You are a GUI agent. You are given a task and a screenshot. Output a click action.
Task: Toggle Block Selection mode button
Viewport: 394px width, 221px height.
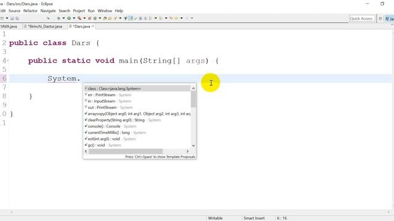[140, 18]
